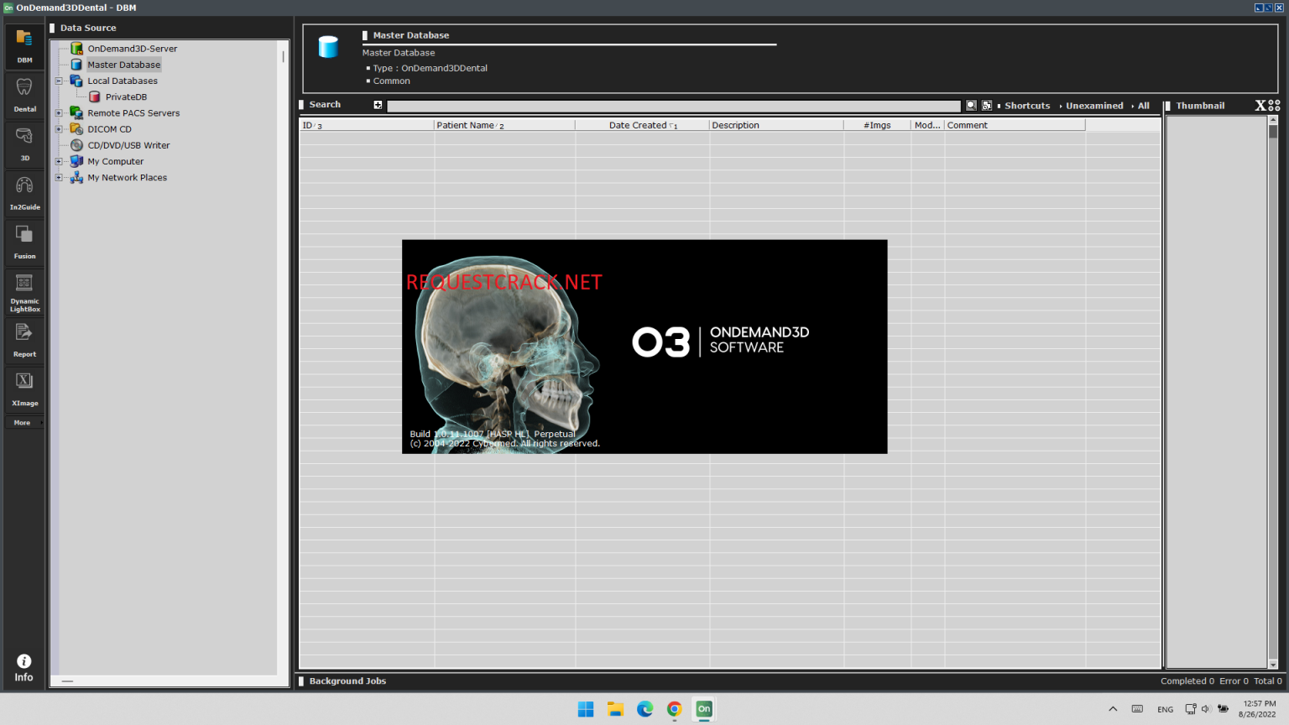1289x725 pixels.
Task: Open the XImage module
Action: click(23, 388)
